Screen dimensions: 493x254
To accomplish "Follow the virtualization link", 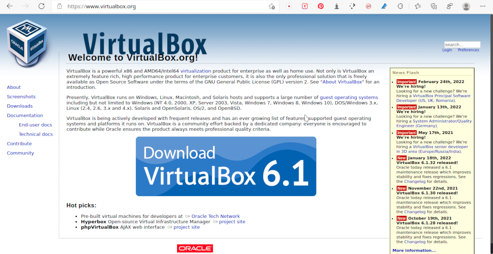I will [196, 71].
